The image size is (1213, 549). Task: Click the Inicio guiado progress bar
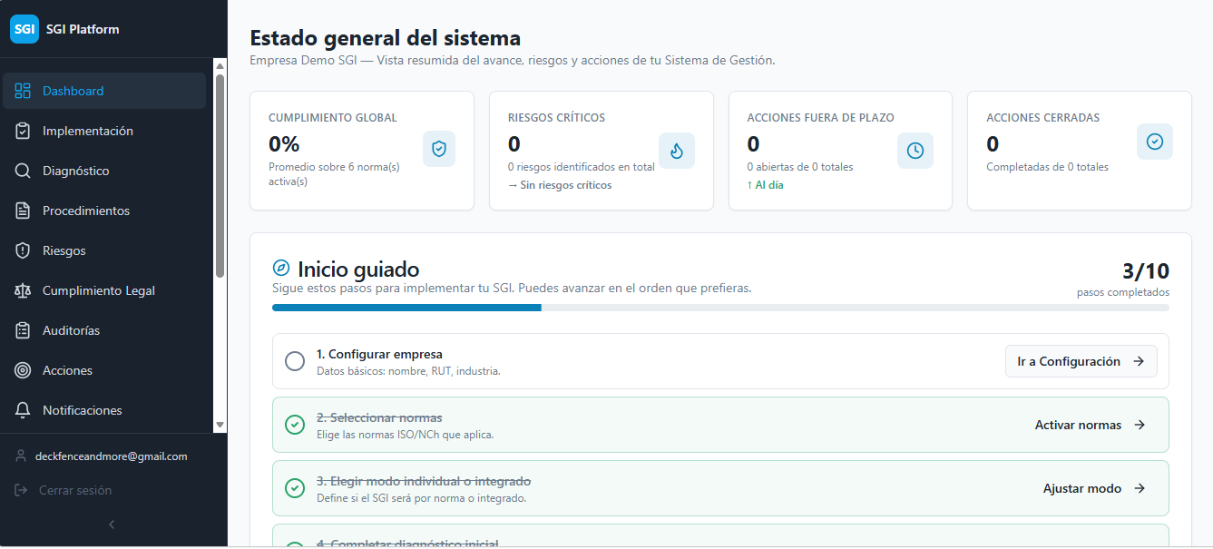(720, 308)
